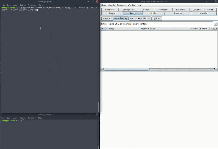218x149 pixels.
Task: Open File menu in bottom terminal
Action: [x=3, y=118]
